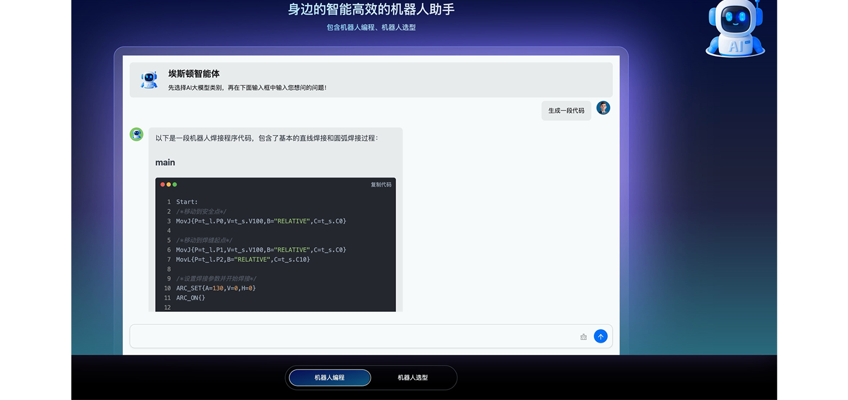Click the robot icon beside 埃斯顿智能体 title
The image size is (848, 400).
coord(149,80)
